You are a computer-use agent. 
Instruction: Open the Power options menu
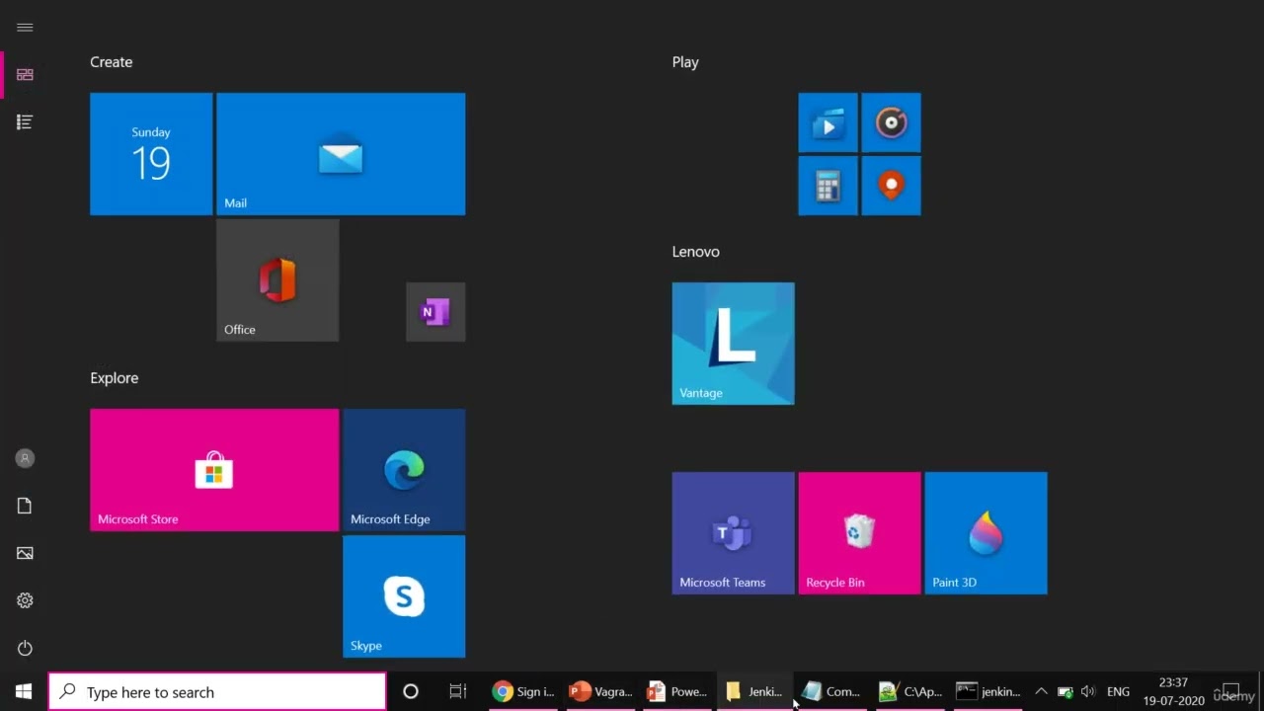[25, 648]
